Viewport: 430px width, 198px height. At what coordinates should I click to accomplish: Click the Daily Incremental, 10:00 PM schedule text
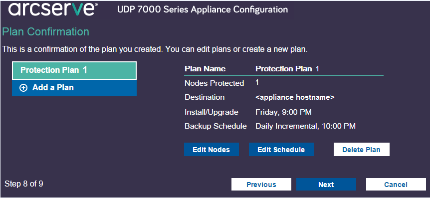pos(305,126)
